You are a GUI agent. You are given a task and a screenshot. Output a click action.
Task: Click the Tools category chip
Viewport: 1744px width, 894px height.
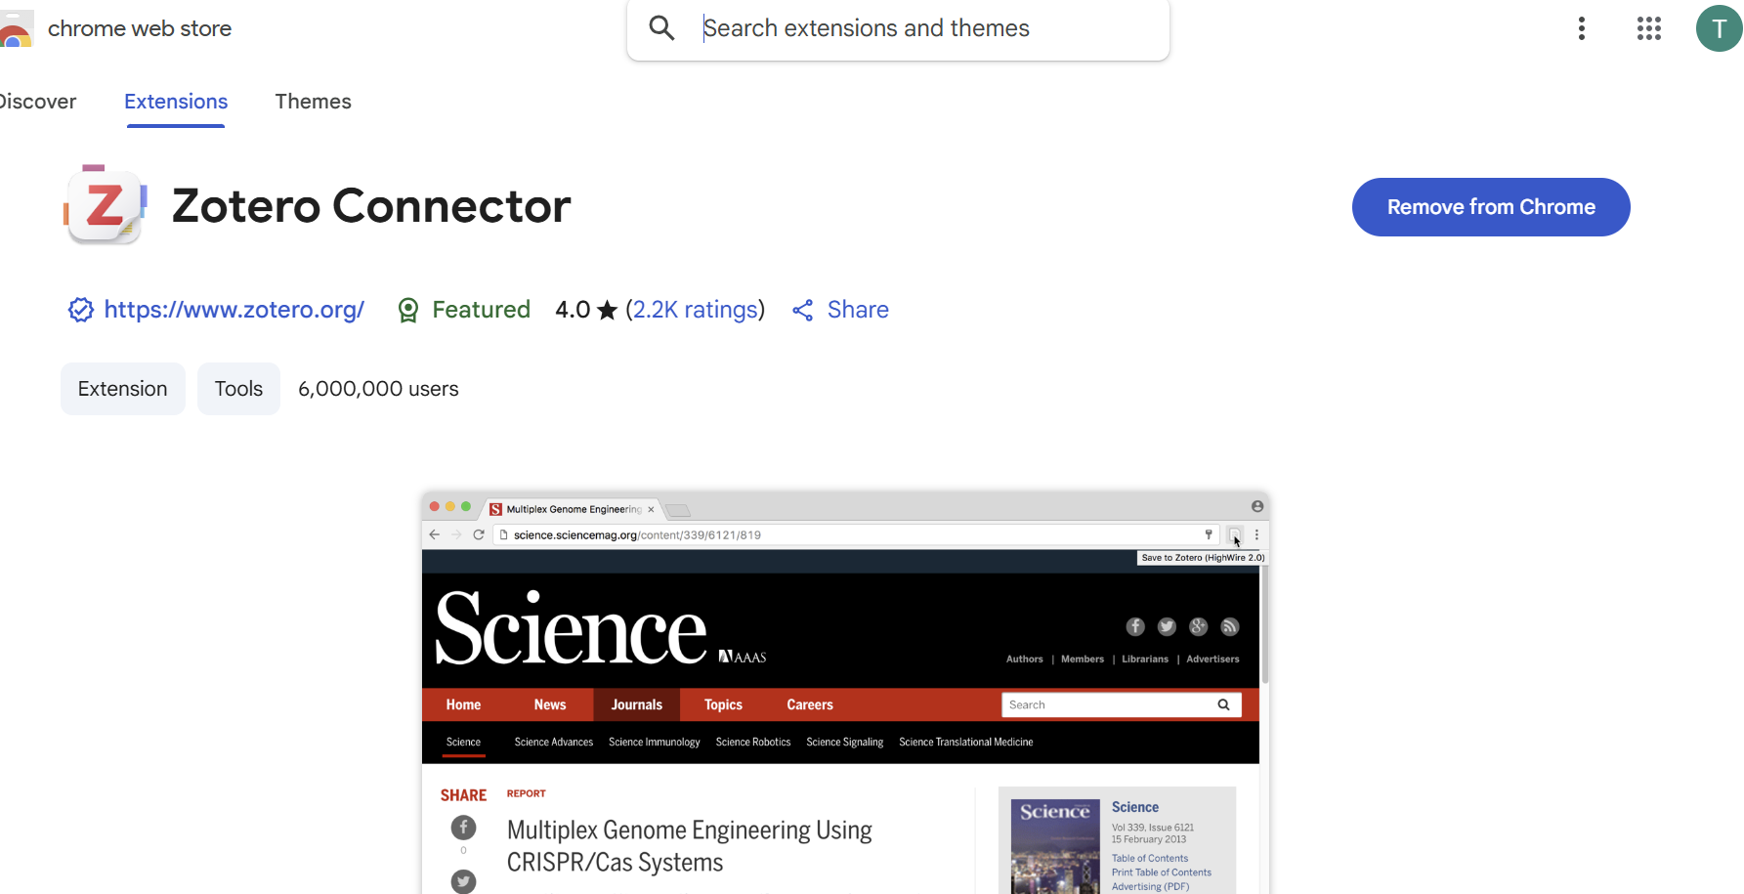click(238, 389)
